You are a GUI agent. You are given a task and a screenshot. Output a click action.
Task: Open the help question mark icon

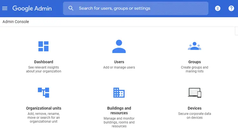231,8
